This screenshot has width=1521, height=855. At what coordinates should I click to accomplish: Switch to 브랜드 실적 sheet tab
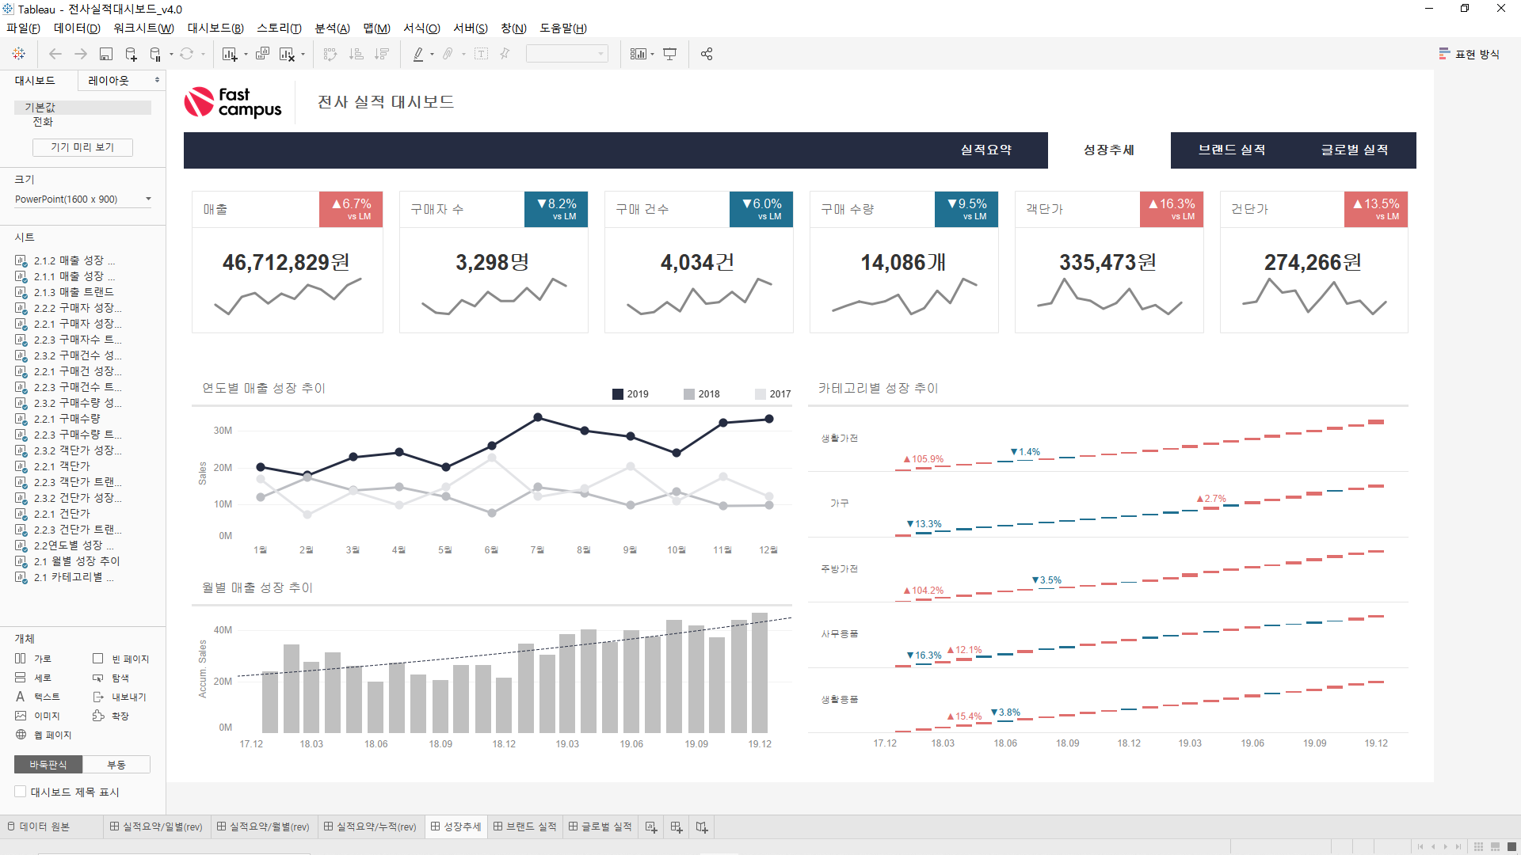coord(524,826)
